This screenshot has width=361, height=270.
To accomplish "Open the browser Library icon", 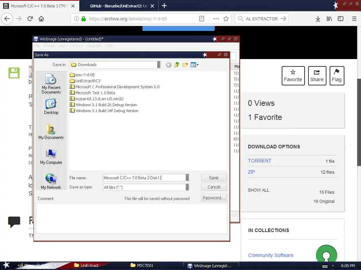I will tap(329, 19).
